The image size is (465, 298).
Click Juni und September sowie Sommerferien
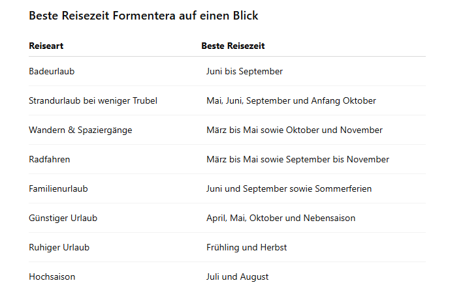tap(289, 188)
